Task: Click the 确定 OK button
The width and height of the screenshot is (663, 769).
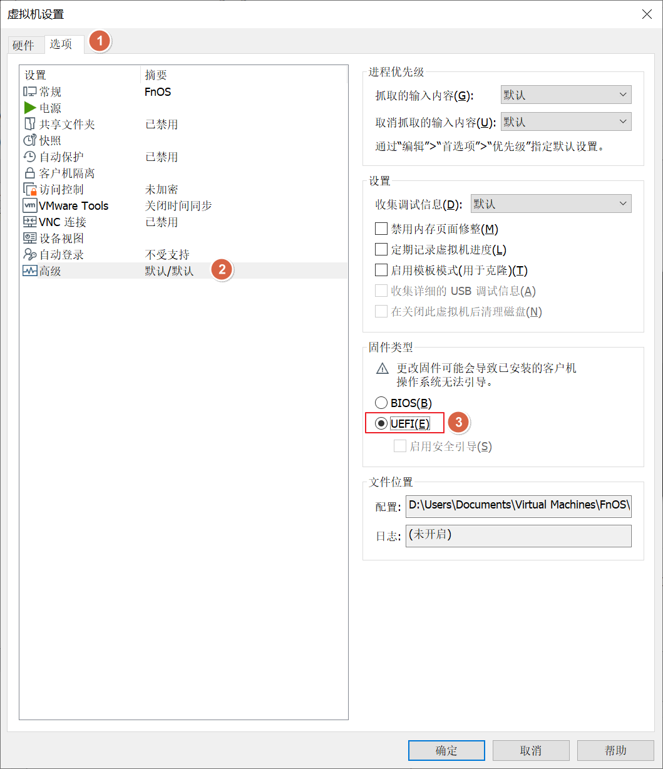Action: pyautogui.click(x=446, y=751)
